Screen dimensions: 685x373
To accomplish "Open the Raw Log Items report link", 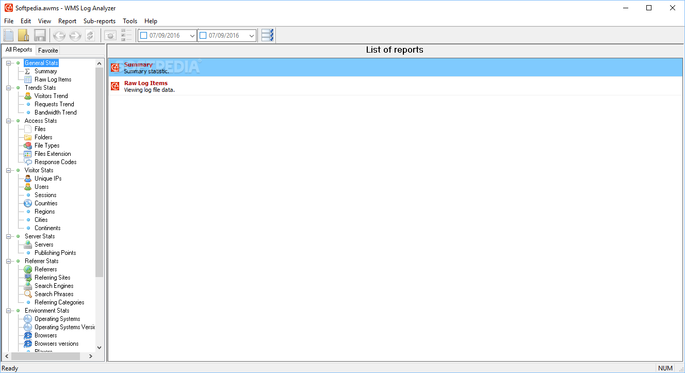I will (146, 83).
